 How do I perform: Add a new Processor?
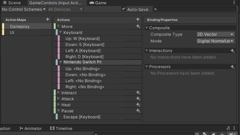[x=232, y=67]
